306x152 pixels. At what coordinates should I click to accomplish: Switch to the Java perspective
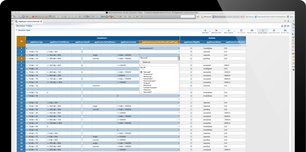point(290,17)
